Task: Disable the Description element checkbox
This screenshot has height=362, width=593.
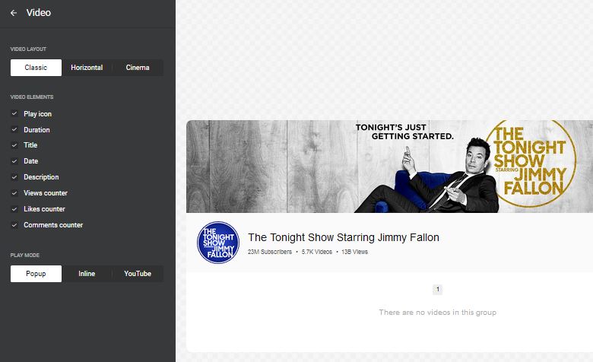Action: tap(14, 177)
